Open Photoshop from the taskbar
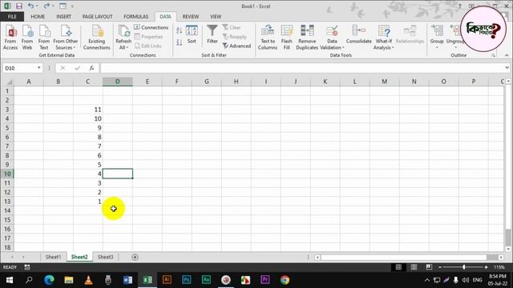Screen dimensions: 513x288 point(187,280)
